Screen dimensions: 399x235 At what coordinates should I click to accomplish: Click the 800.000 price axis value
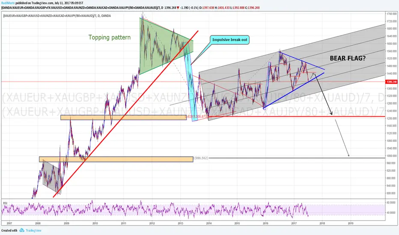[x=391, y=193]
